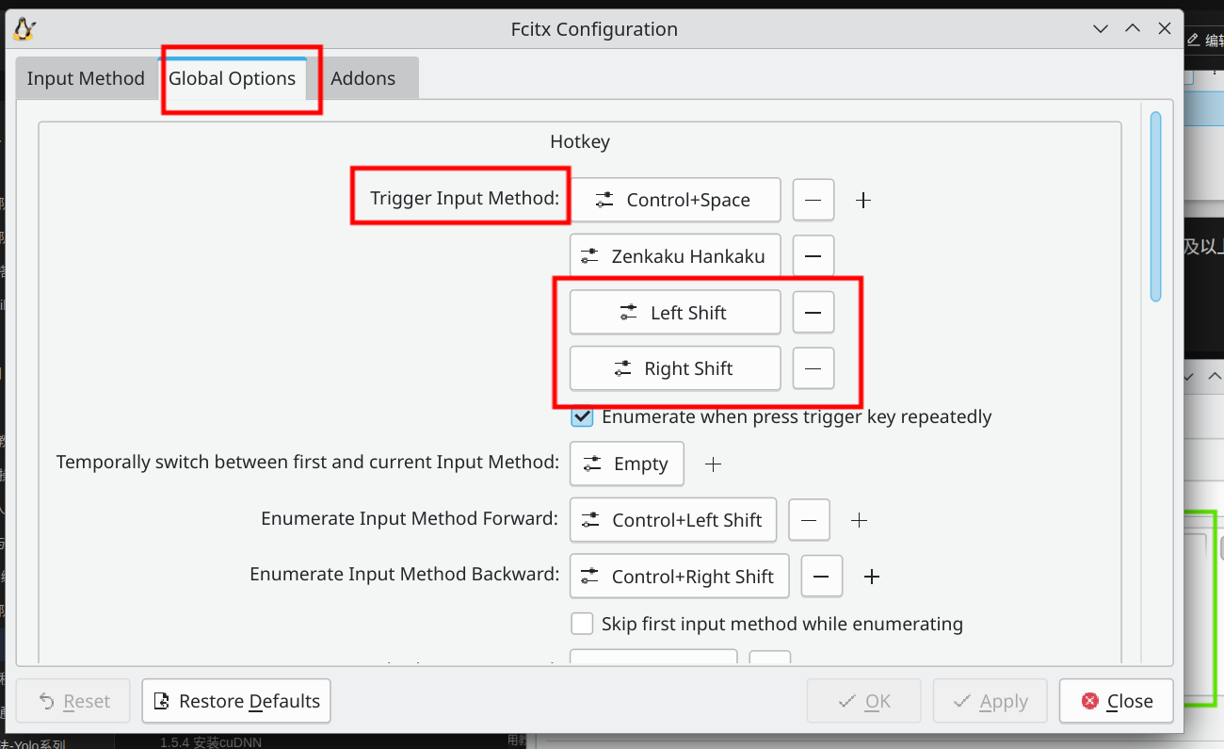Click the Restore Defaults button
The width and height of the screenshot is (1224, 749).
coord(236,701)
